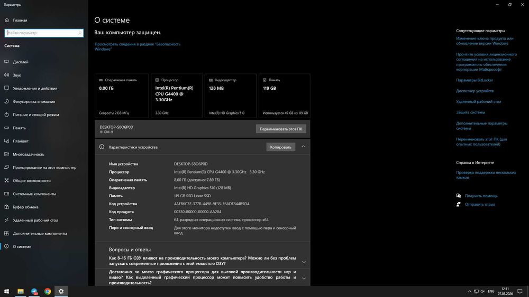Click the Копировать button
The height and width of the screenshot is (297, 529).
(281, 147)
